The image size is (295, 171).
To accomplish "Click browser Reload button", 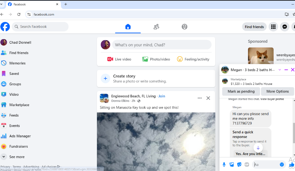I will pos(19,15).
